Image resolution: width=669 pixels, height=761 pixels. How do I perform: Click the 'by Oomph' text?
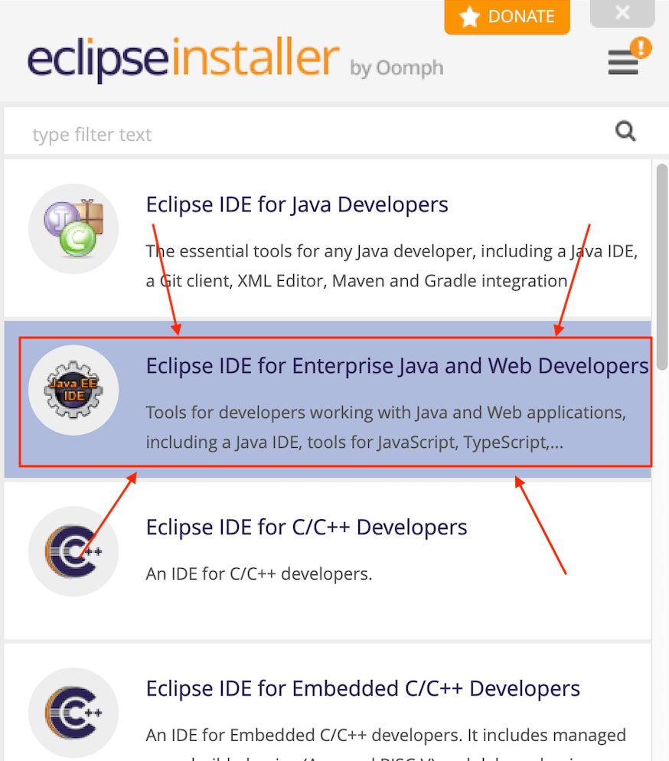[x=397, y=68]
